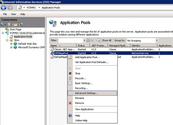Click the Delete Connection icon in Connections toolbar
The width and height of the screenshot is (173, 125).
(22, 25)
